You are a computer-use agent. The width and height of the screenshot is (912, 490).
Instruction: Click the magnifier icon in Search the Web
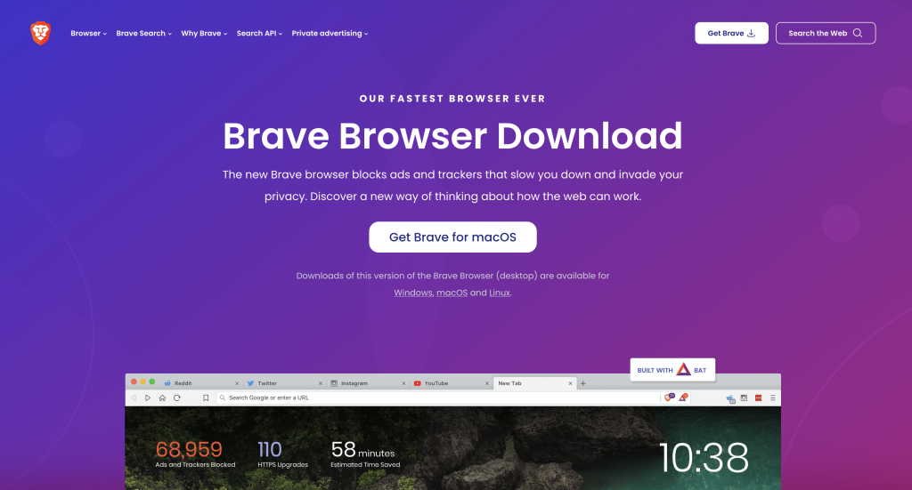(x=858, y=33)
